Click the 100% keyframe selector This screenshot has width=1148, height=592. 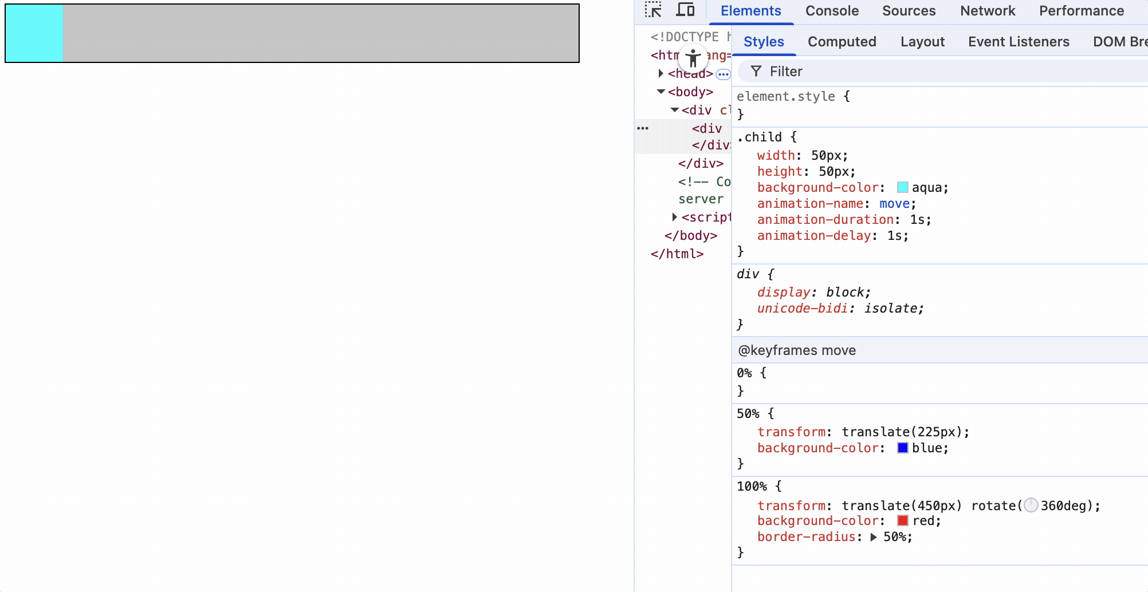coord(752,486)
